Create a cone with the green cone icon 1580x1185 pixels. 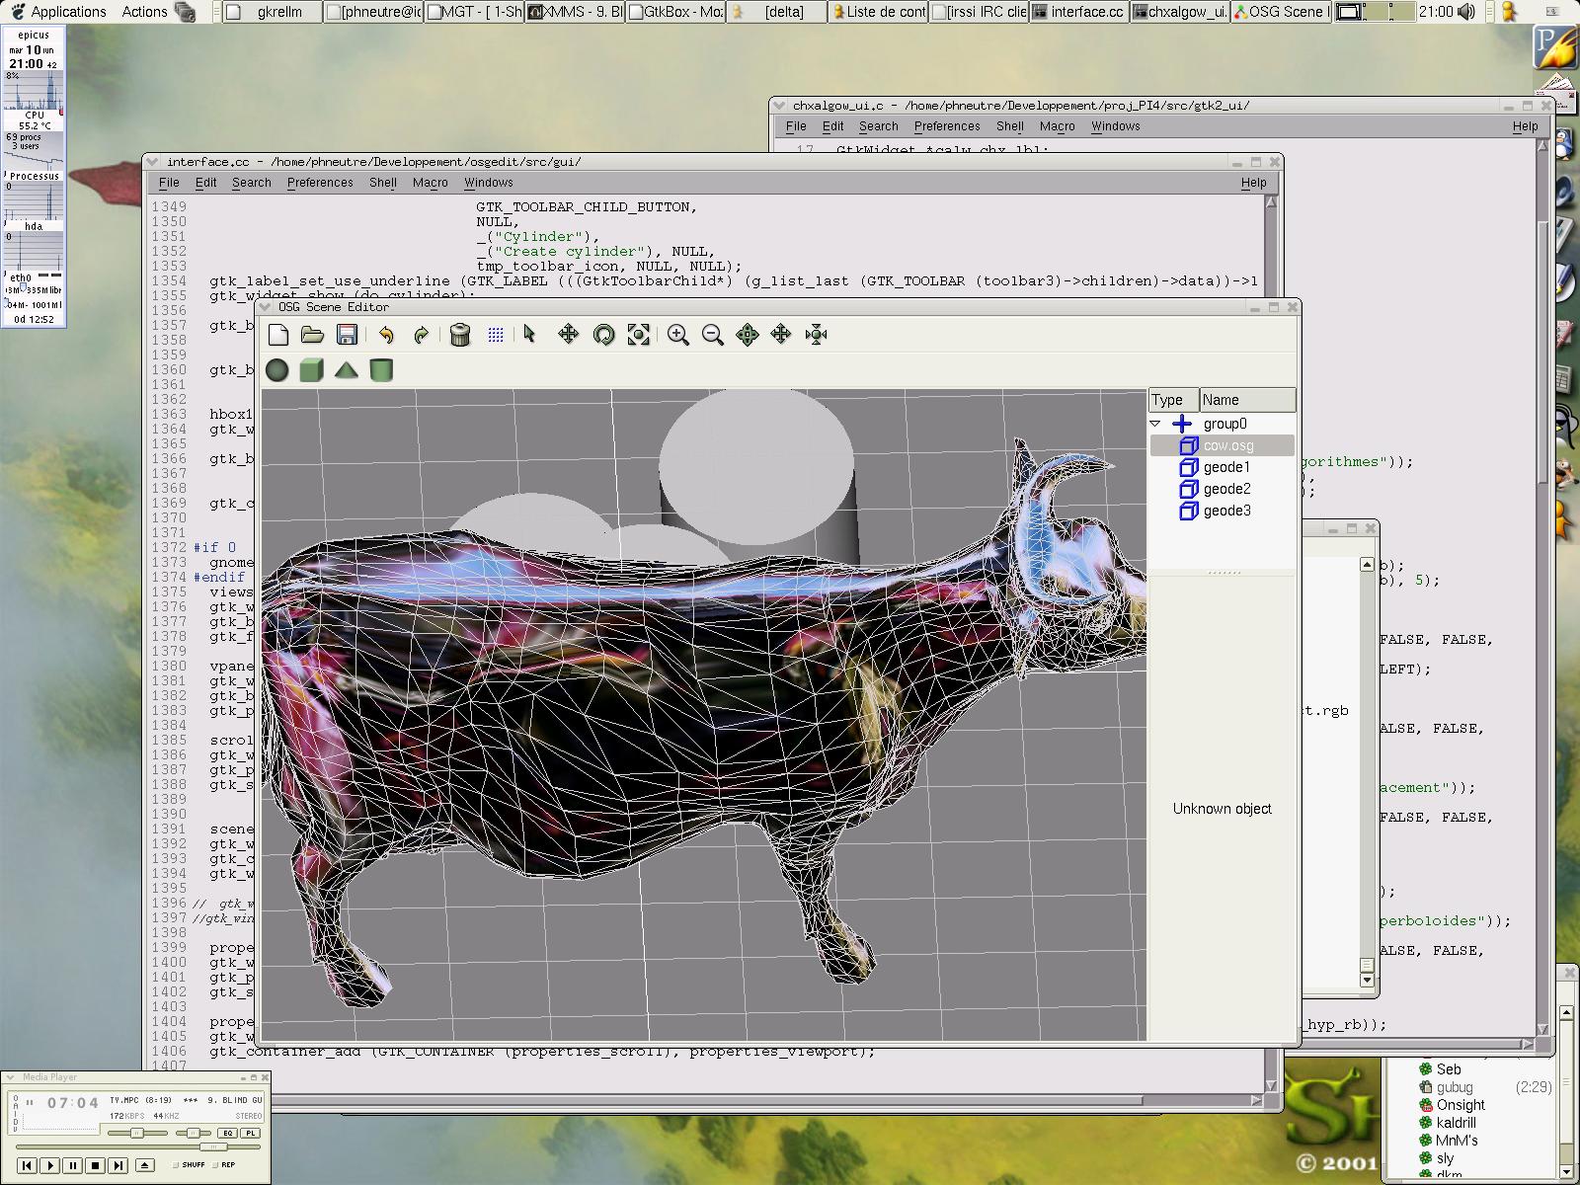pyautogui.click(x=346, y=370)
